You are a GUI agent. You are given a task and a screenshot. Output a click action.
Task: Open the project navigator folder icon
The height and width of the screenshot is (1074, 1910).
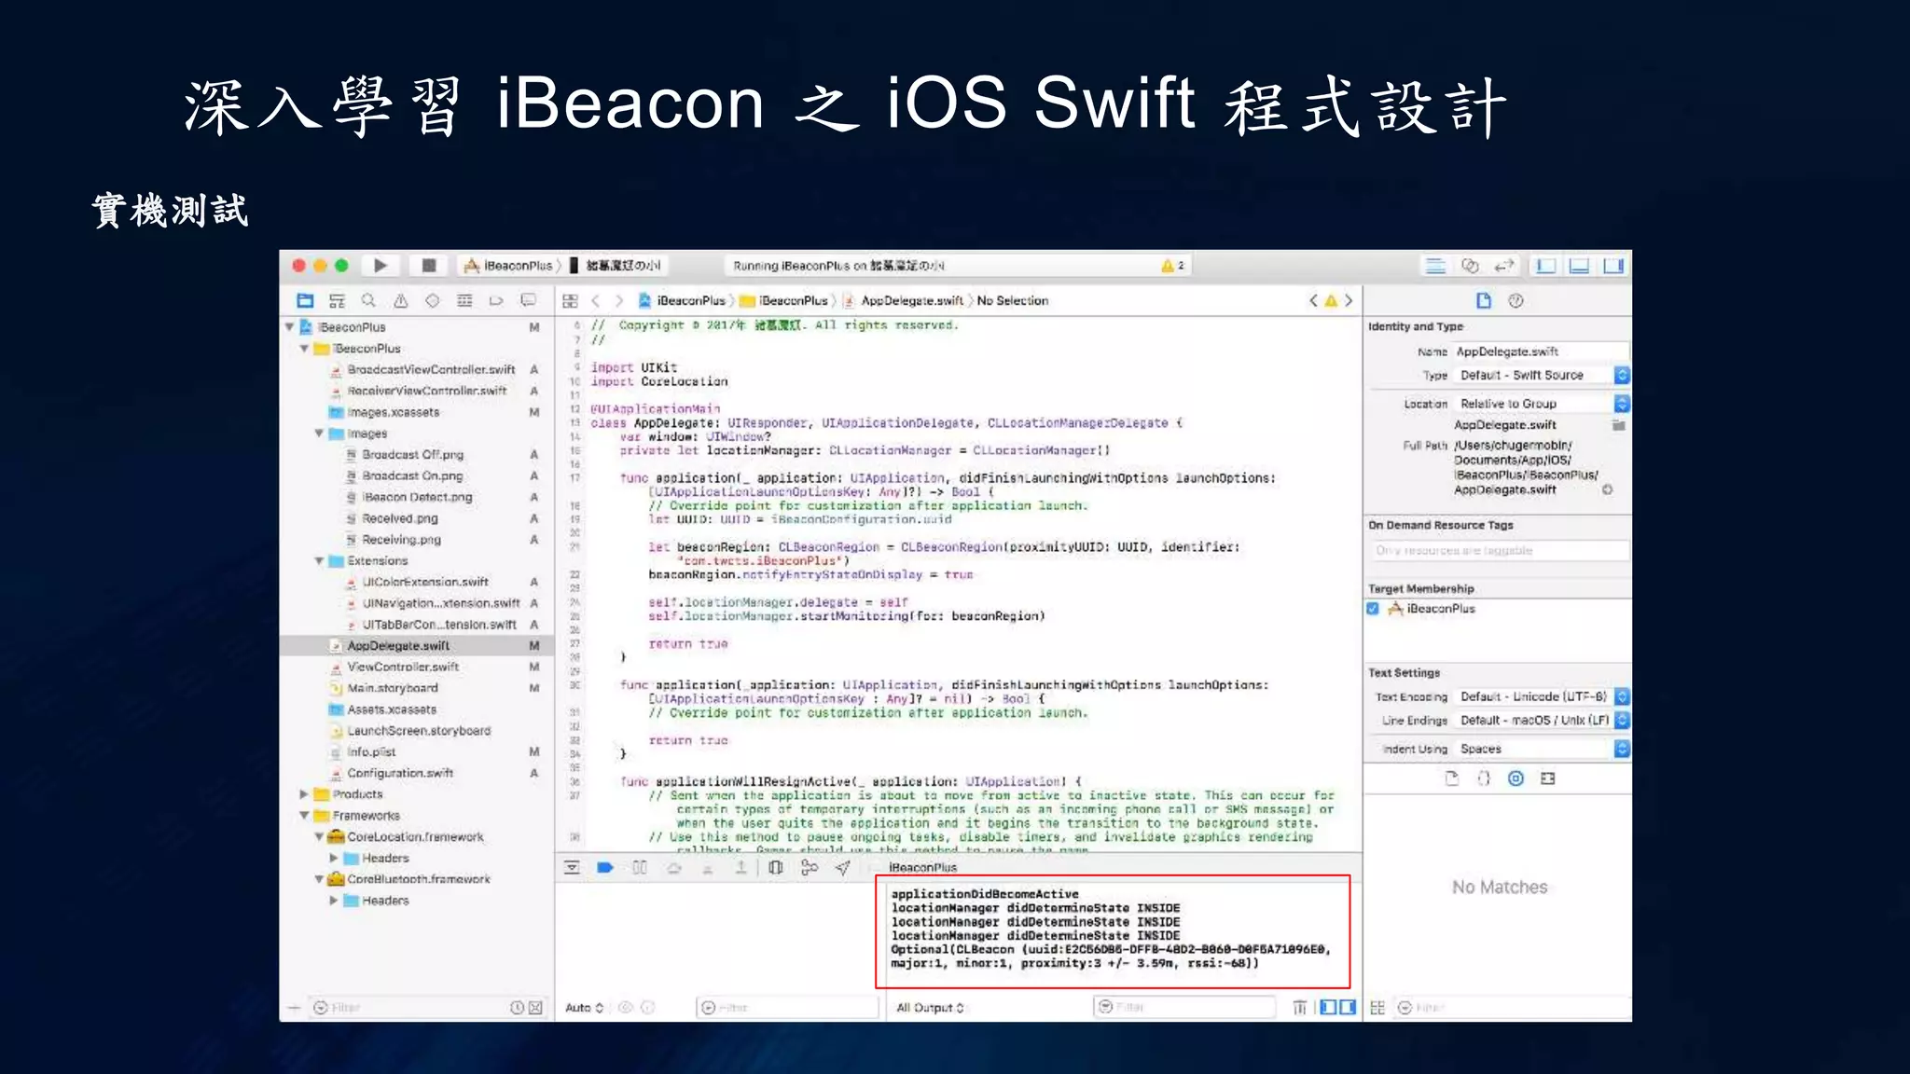pos(305,300)
